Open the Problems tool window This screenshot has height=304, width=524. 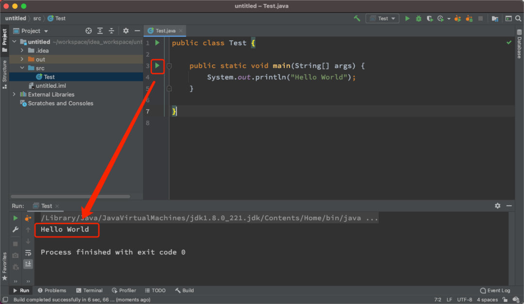tap(52, 290)
